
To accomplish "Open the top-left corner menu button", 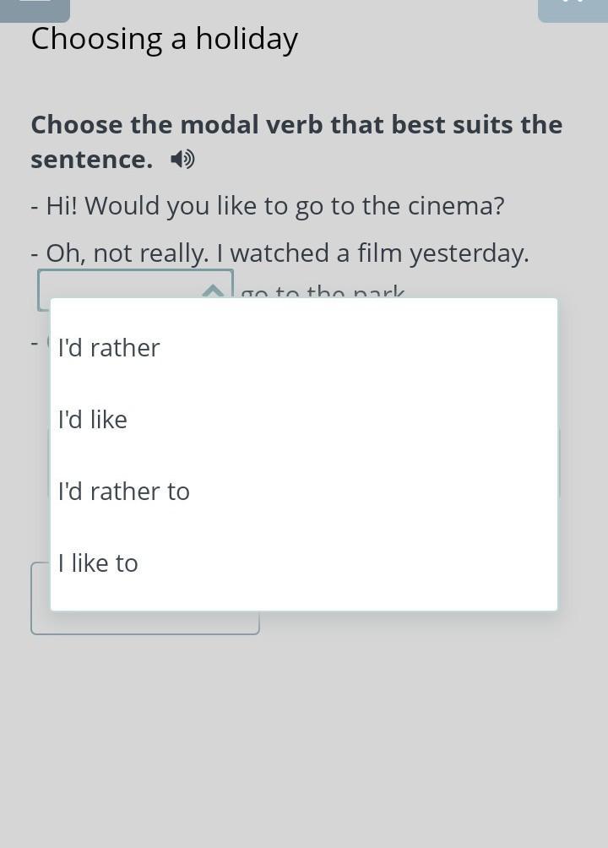I will click(x=35, y=10).
